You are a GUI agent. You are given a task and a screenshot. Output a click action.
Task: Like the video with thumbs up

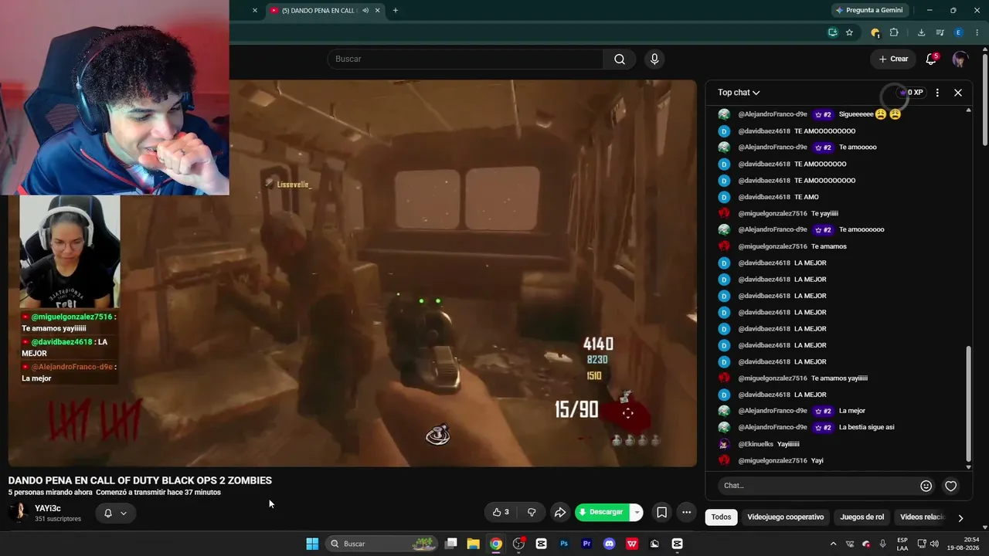[501, 512]
